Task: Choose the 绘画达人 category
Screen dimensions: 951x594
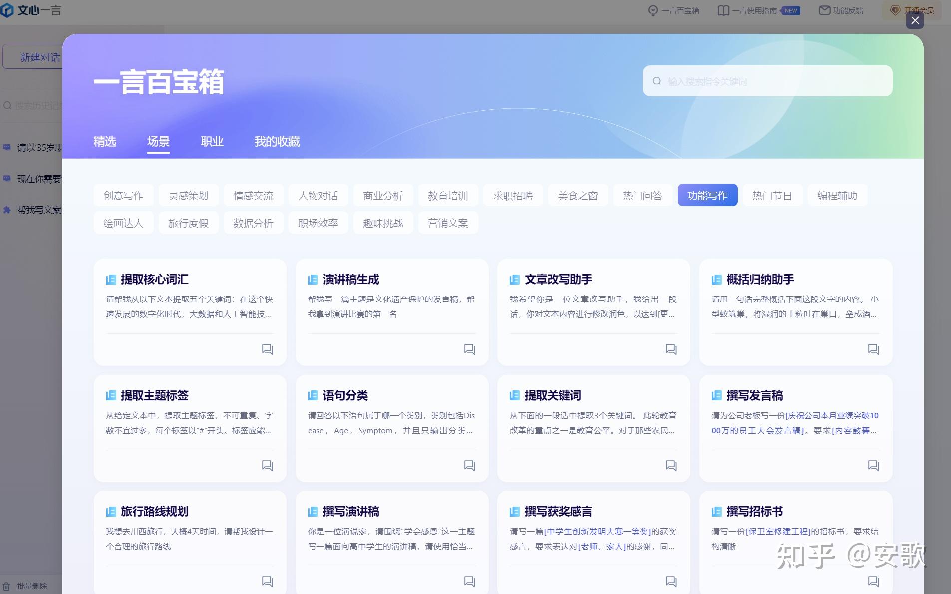Action: (123, 223)
